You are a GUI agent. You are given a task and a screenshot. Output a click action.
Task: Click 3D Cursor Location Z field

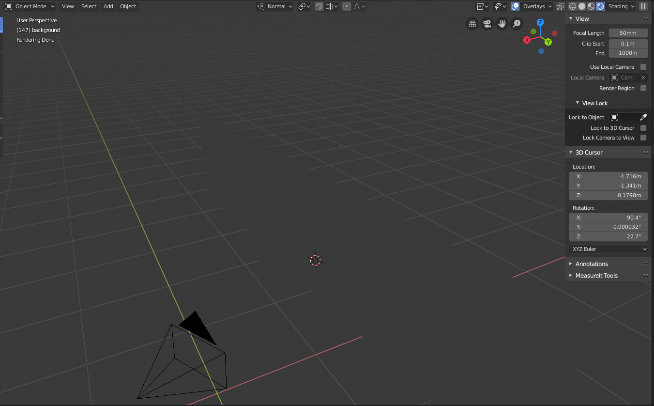pos(608,195)
